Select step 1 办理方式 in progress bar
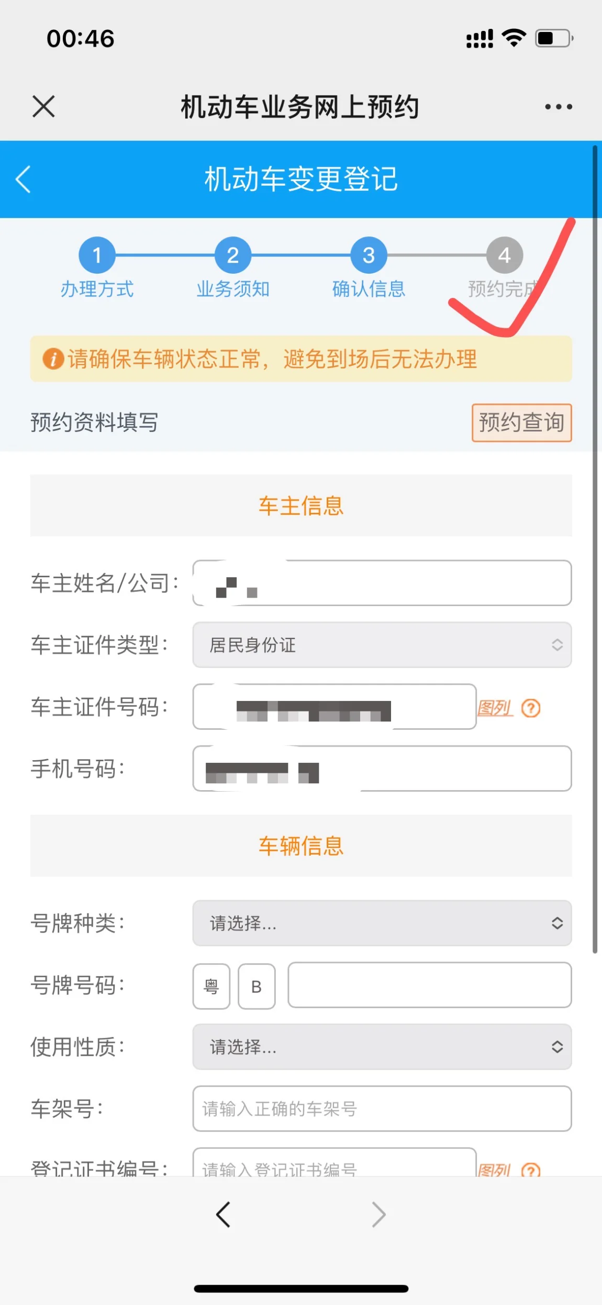The height and width of the screenshot is (1305, 602). pyautogui.click(x=97, y=255)
